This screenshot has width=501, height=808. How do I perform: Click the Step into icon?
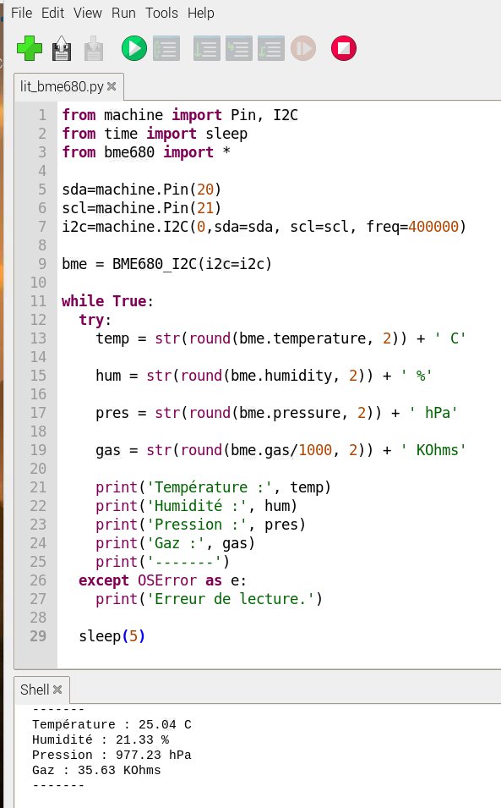click(x=238, y=48)
